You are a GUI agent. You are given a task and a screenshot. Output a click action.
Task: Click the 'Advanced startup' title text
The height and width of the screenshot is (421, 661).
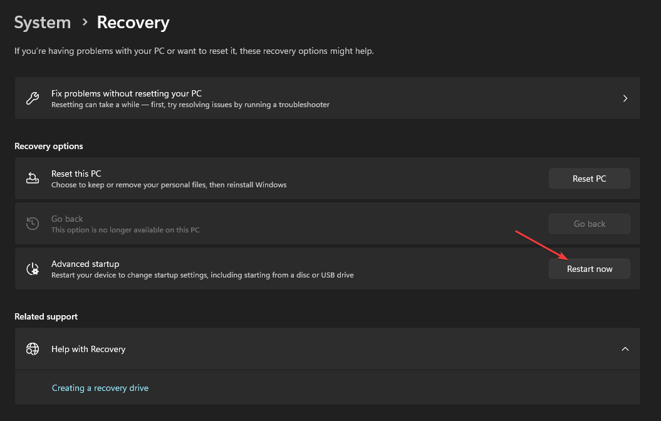85,264
